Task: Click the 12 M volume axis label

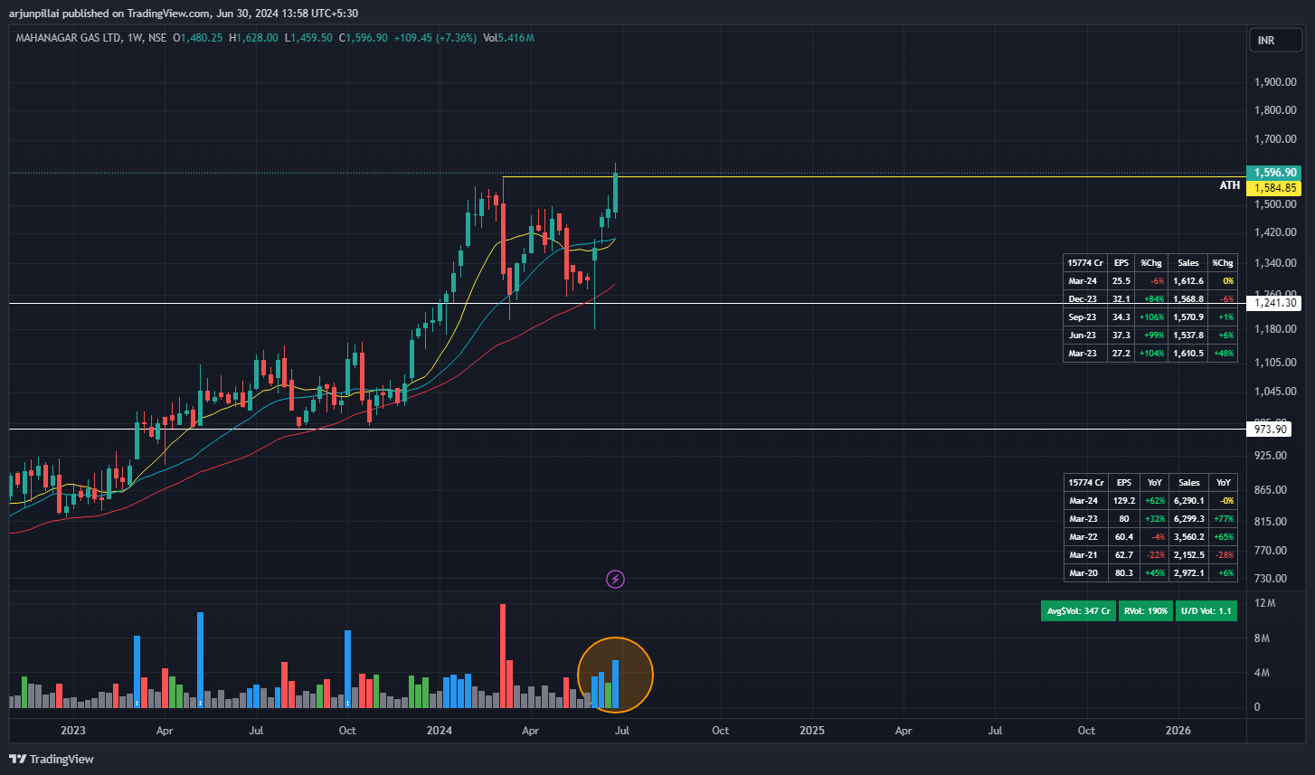Action: [1264, 603]
